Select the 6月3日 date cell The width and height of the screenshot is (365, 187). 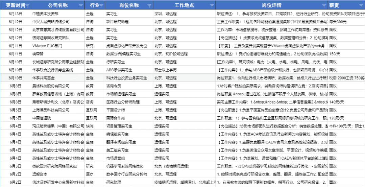[x=15, y=166]
